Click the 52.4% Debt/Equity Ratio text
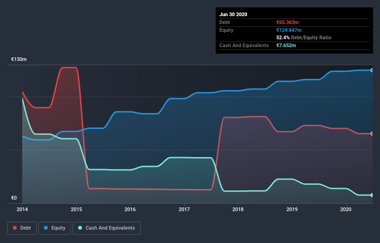Screen dimensions: 380x243 tap(304, 38)
